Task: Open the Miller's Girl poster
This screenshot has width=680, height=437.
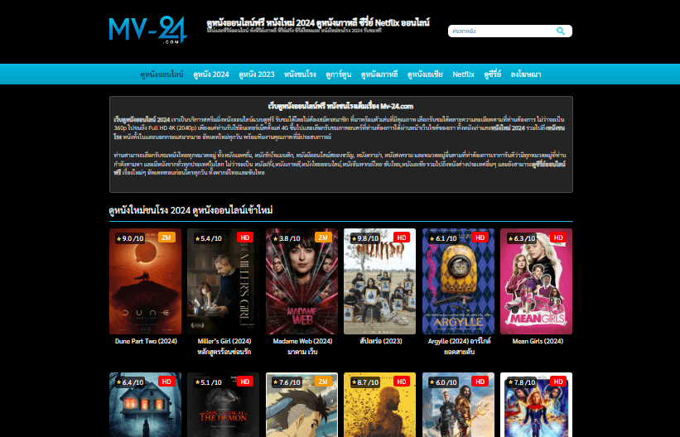Action: [x=224, y=281]
